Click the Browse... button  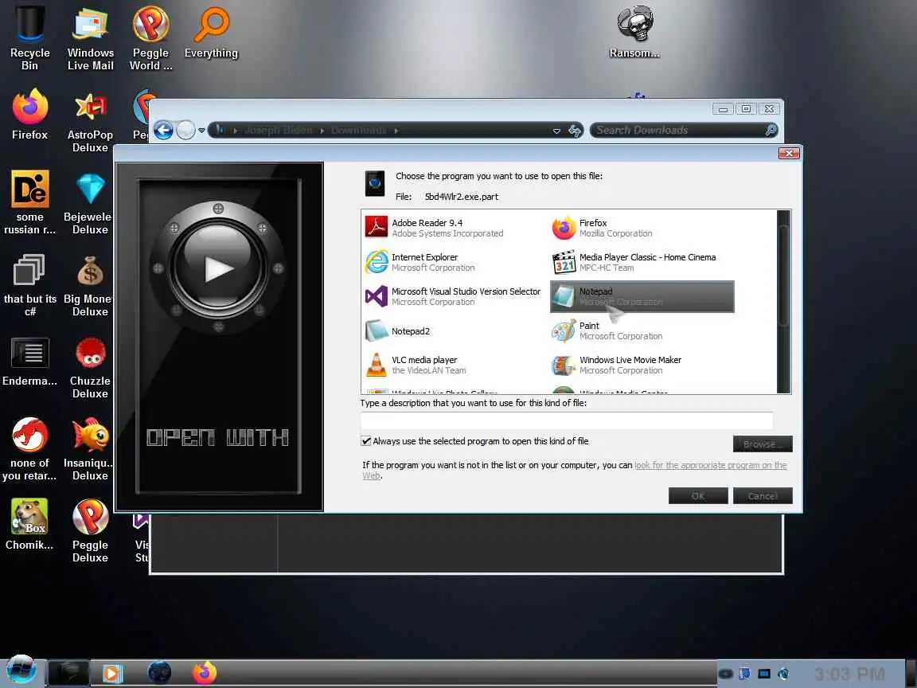pos(762,444)
